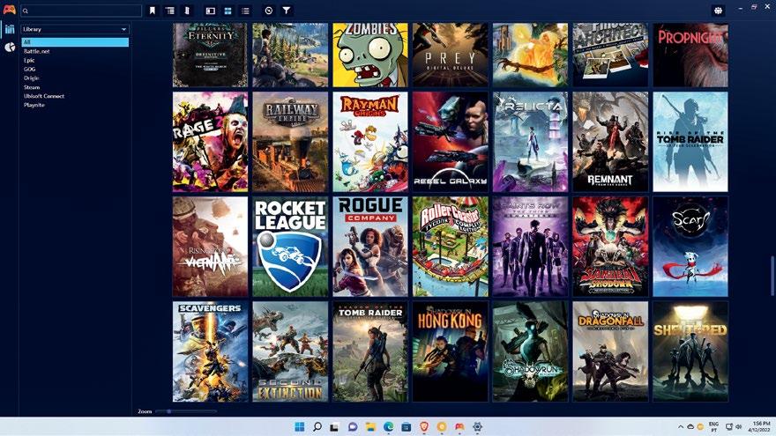Open Microsoft Edge from taskbar
This screenshot has height=436, width=776.
(x=389, y=426)
